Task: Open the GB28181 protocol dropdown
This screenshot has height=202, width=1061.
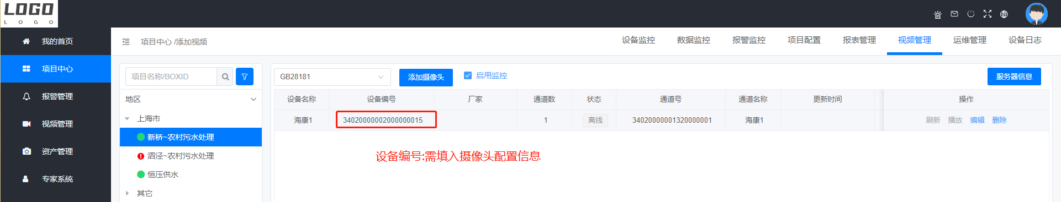Action: pos(332,77)
